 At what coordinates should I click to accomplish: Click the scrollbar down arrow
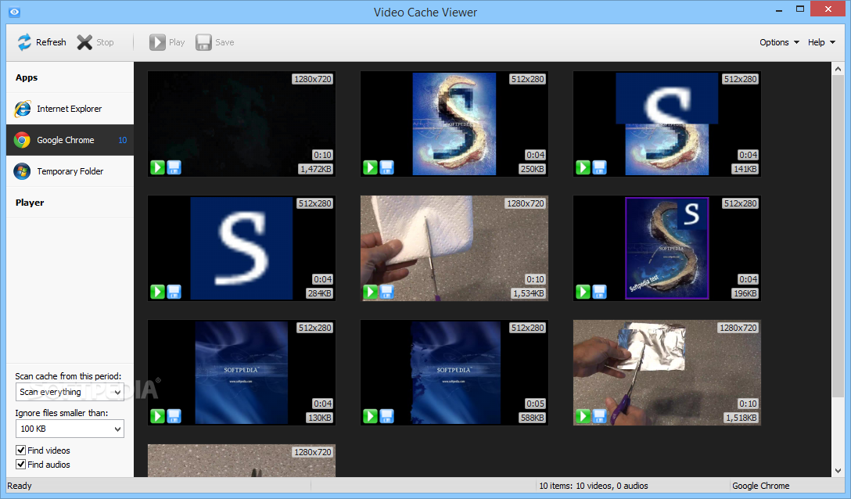tap(838, 471)
